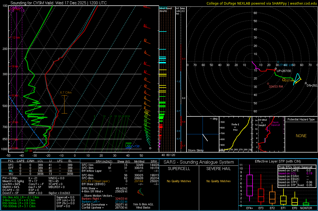Select the magenta "Classic Supercell" label
Image resolution: width=318 pixels, height=211 pixels.
(275, 124)
